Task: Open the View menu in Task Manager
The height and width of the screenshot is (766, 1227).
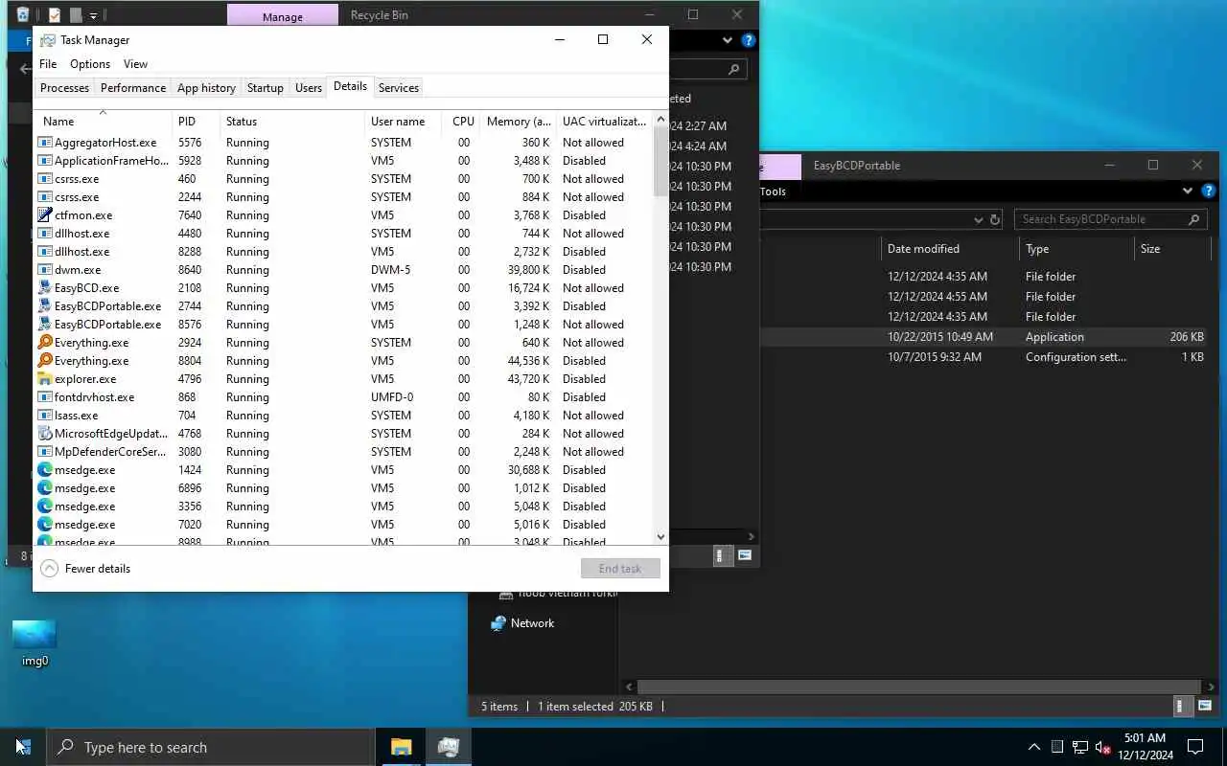Action: coord(135,64)
